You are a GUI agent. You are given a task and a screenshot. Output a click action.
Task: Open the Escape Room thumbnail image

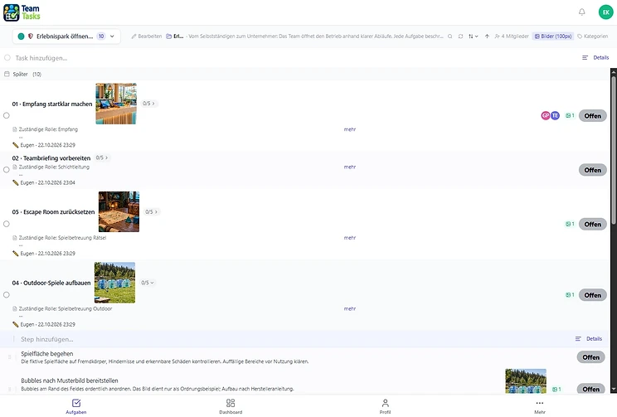point(119,211)
